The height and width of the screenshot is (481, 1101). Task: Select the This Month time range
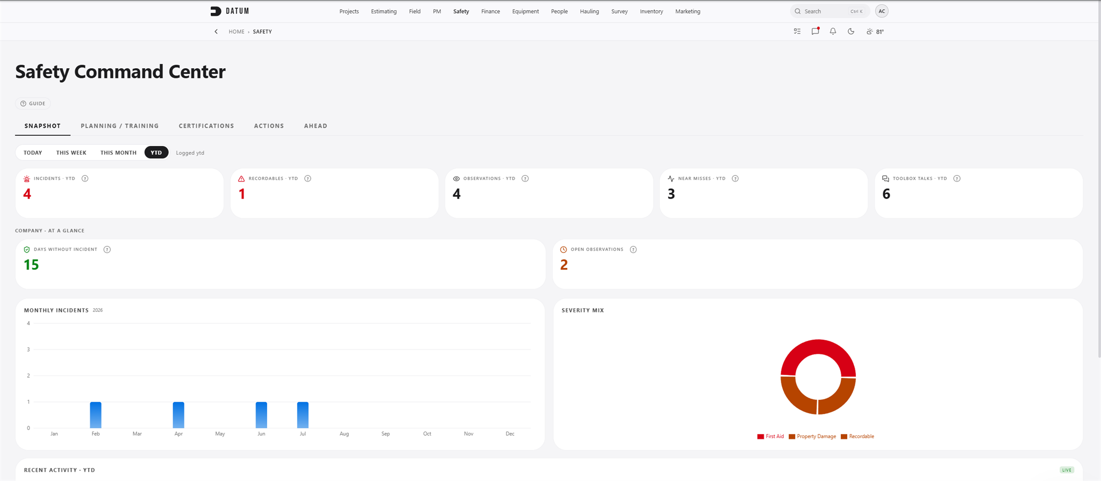click(118, 153)
